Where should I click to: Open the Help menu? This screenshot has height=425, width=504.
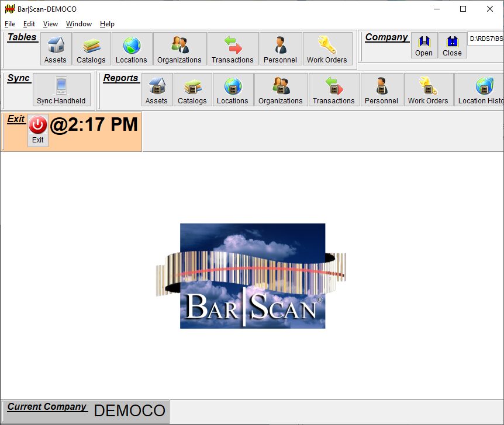coord(107,24)
